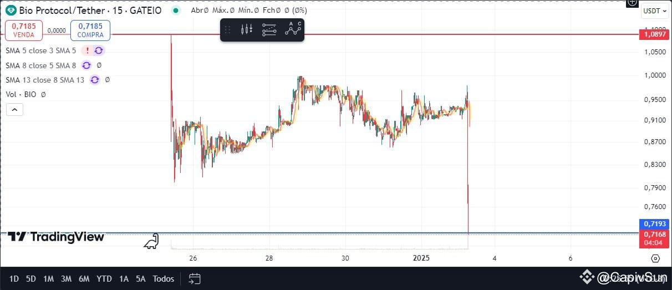Click the 1,0897 red price label

tap(655, 34)
